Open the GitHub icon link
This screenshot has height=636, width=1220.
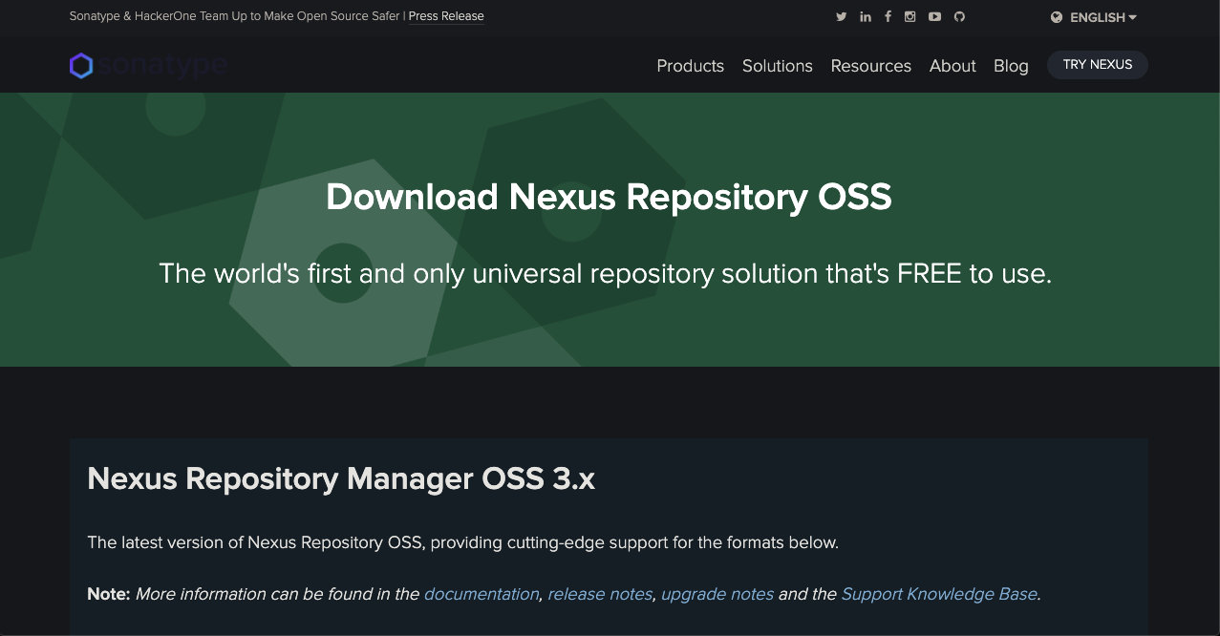[960, 17]
